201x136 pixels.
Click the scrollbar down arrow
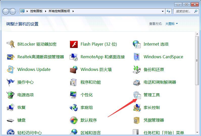(x=197, y=132)
